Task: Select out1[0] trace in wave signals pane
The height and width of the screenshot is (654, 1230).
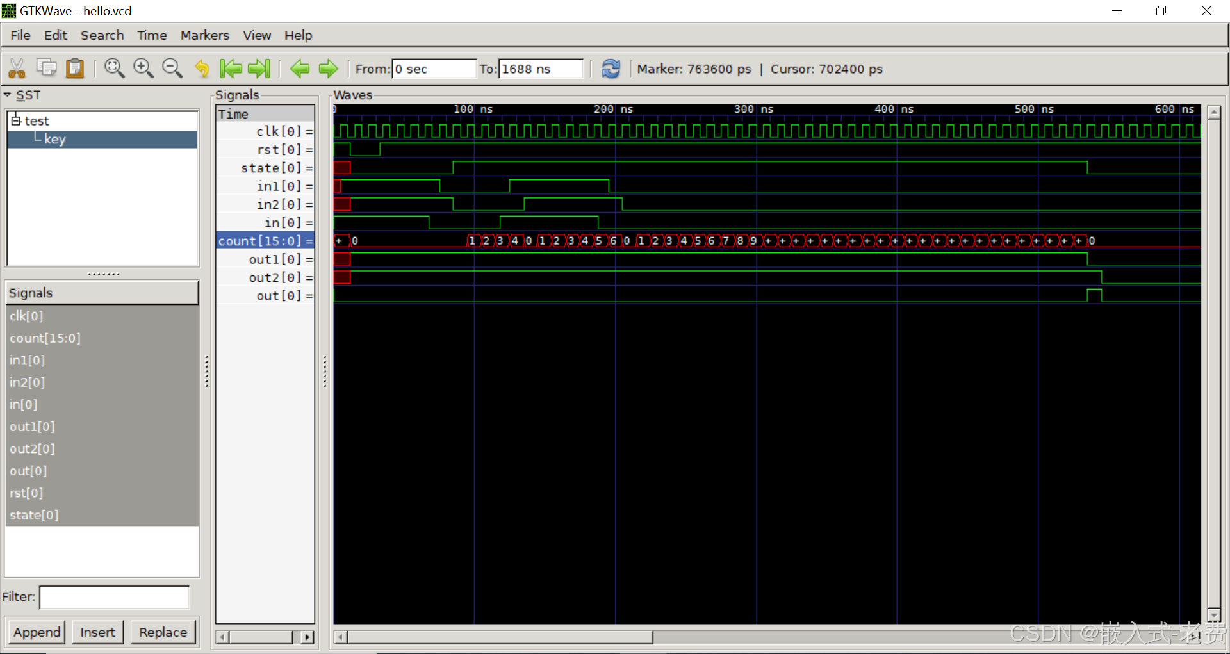Action: tap(265, 259)
